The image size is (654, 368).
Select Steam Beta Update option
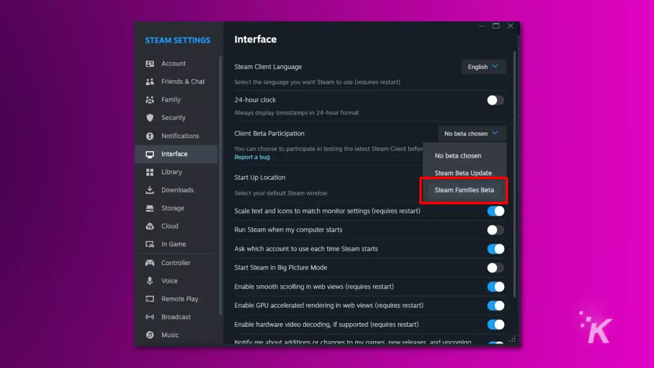(x=464, y=173)
